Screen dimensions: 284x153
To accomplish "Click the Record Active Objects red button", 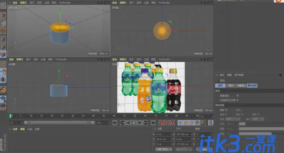I will pos(161,123).
